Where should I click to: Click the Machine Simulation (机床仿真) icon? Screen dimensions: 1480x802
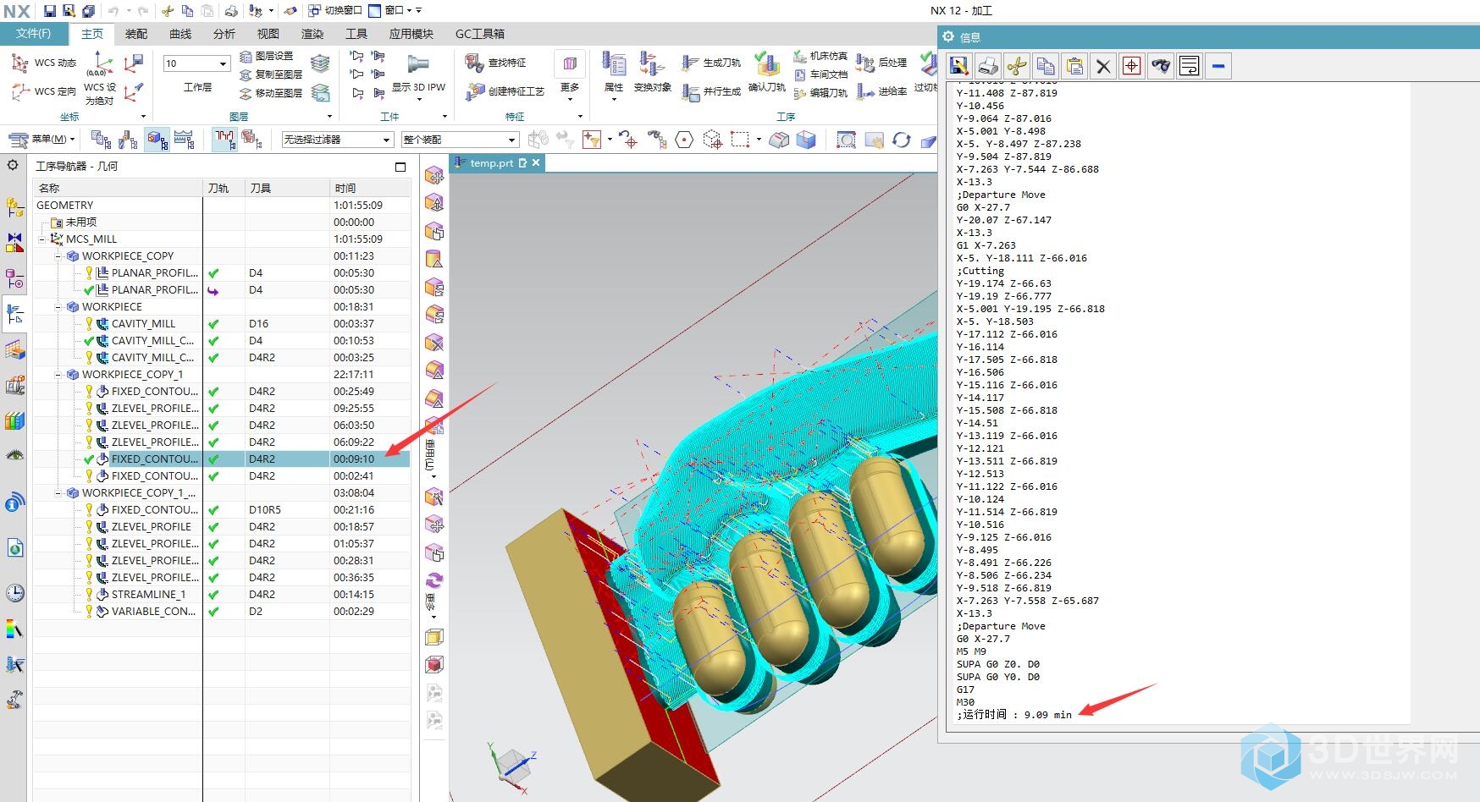[800, 56]
